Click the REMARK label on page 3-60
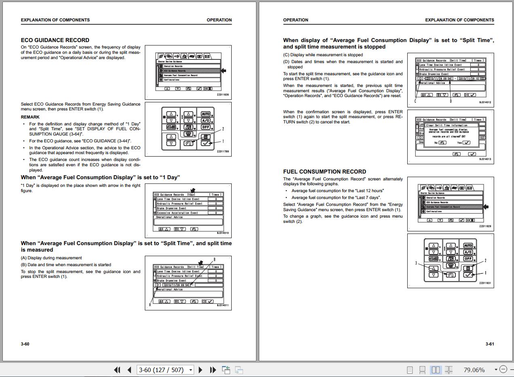514x377 pixels. pos(30,117)
